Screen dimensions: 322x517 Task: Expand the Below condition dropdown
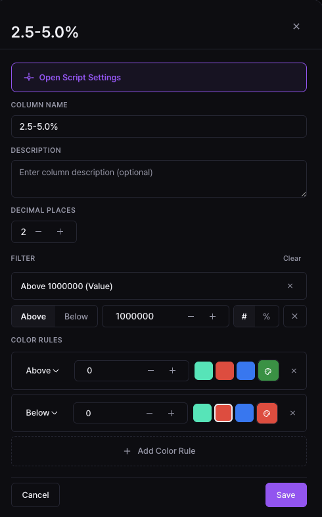coord(41,413)
